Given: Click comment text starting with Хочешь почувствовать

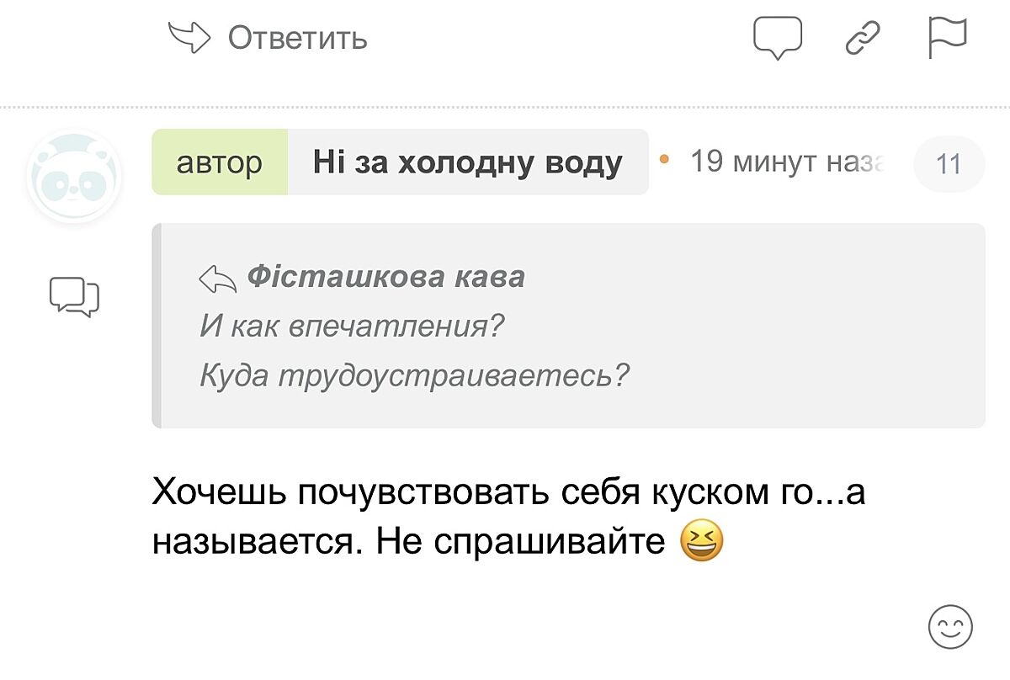Looking at the screenshot, I should click(508, 492).
